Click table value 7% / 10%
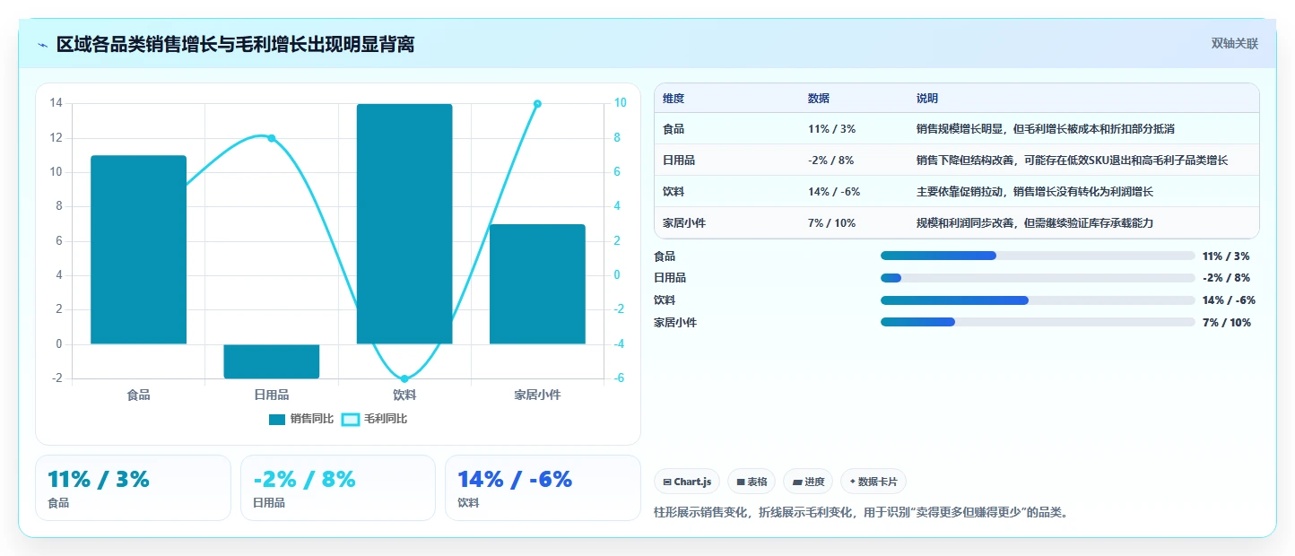 [x=832, y=223]
